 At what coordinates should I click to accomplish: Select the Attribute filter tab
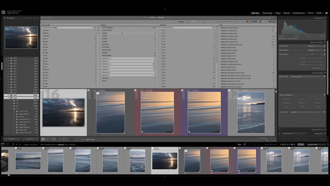tap(152, 18)
